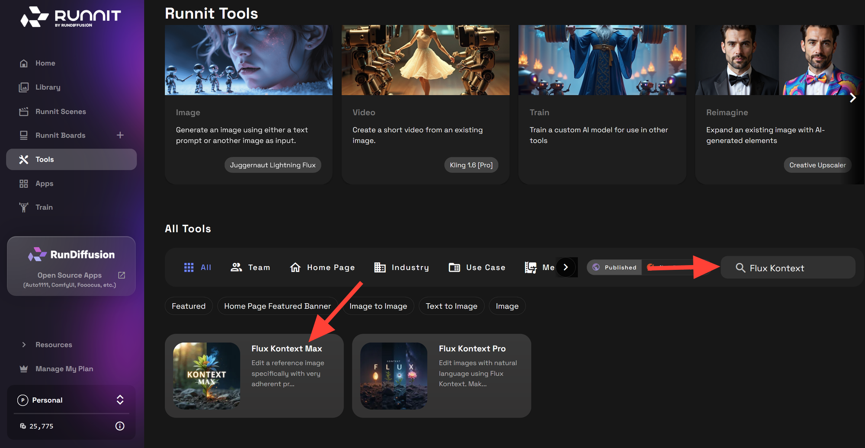Toggle the Published filter
This screenshot has height=448, width=865.
(614, 267)
